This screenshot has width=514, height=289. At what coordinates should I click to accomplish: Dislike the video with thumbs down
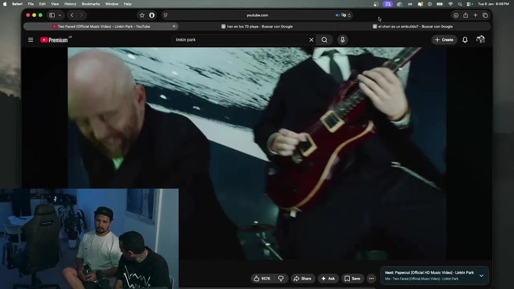point(281,279)
